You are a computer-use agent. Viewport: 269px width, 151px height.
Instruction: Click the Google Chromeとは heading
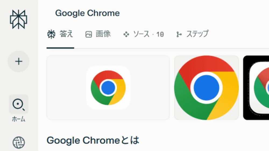[93, 140]
